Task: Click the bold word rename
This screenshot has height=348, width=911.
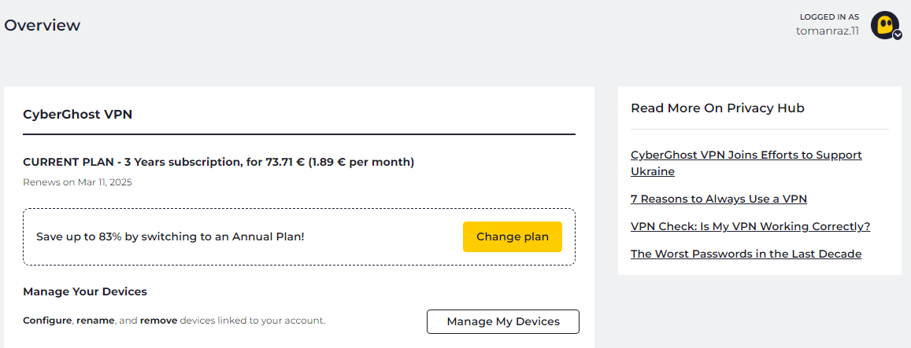Action: coord(95,321)
